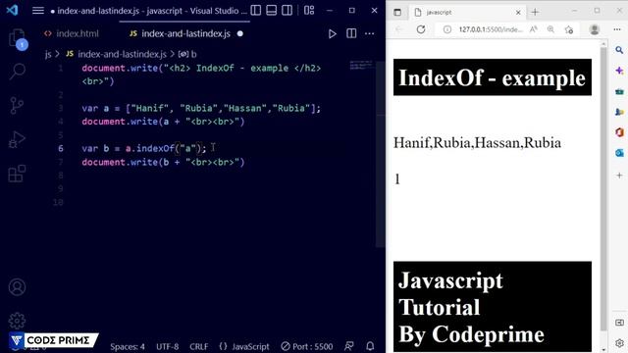Change indentation via Spaces: 4

128,346
